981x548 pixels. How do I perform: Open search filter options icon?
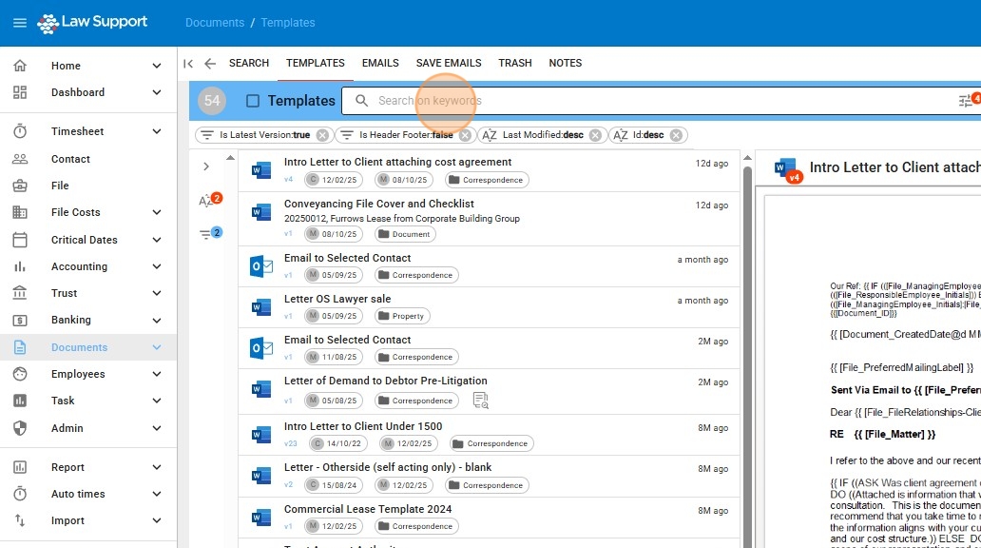pyautogui.click(x=966, y=101)
